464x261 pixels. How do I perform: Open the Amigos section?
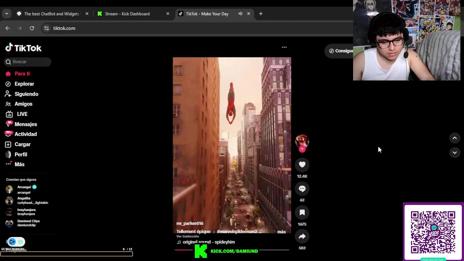click(x=19, y=104)
